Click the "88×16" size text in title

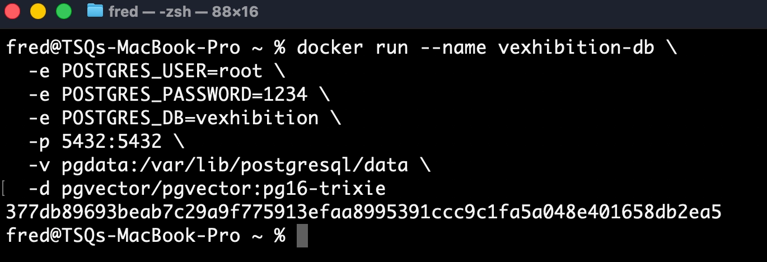coord(235,11)
